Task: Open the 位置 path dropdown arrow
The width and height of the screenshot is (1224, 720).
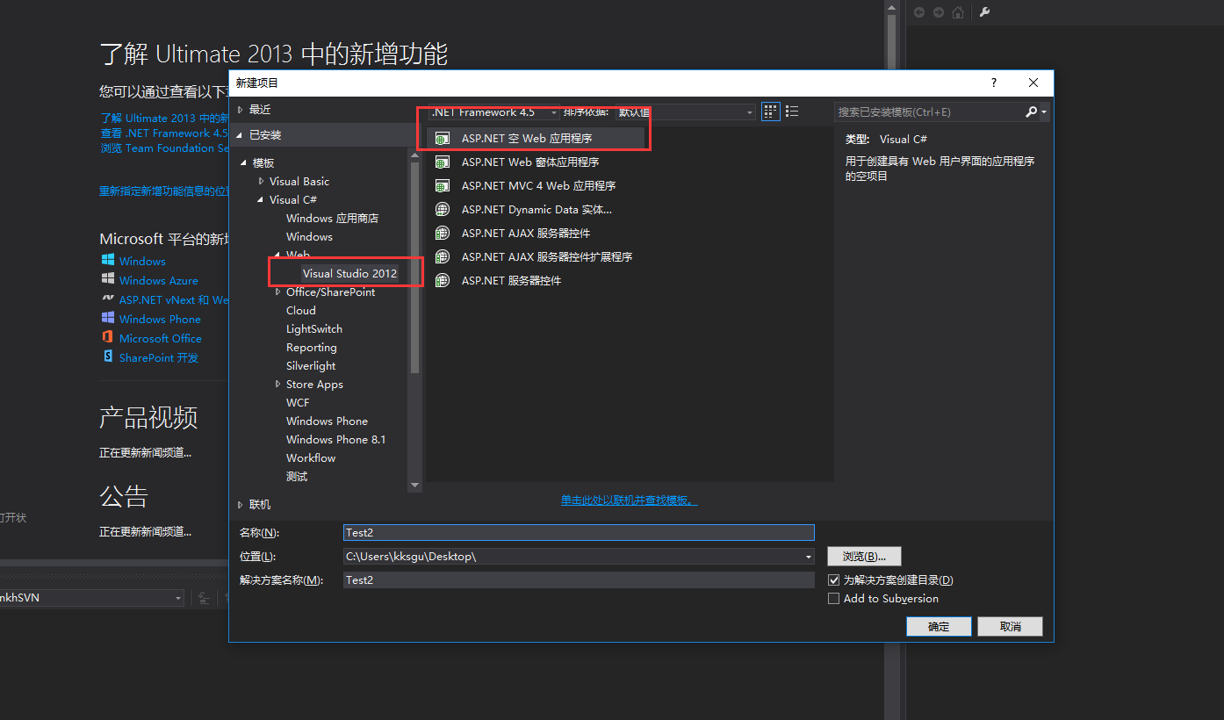Action: coord(808,557)
